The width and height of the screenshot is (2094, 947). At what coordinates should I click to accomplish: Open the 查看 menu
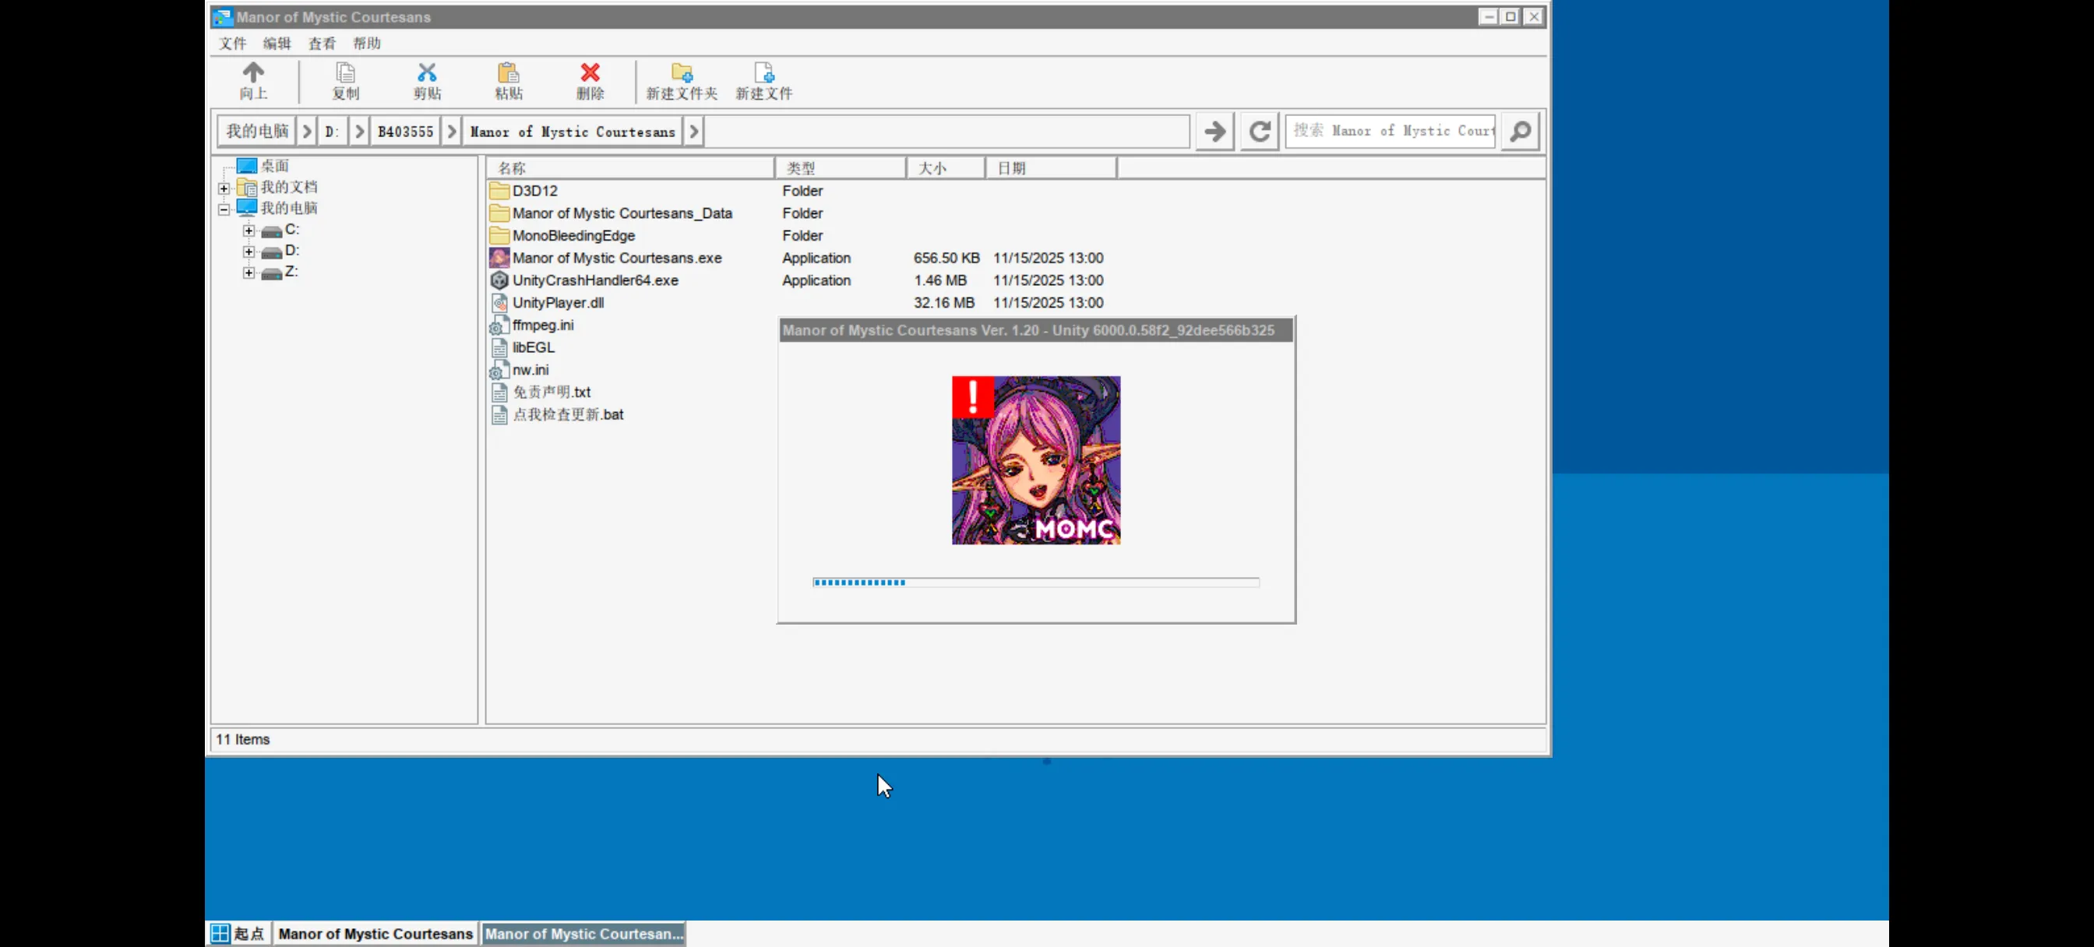[x=322, y=44]
